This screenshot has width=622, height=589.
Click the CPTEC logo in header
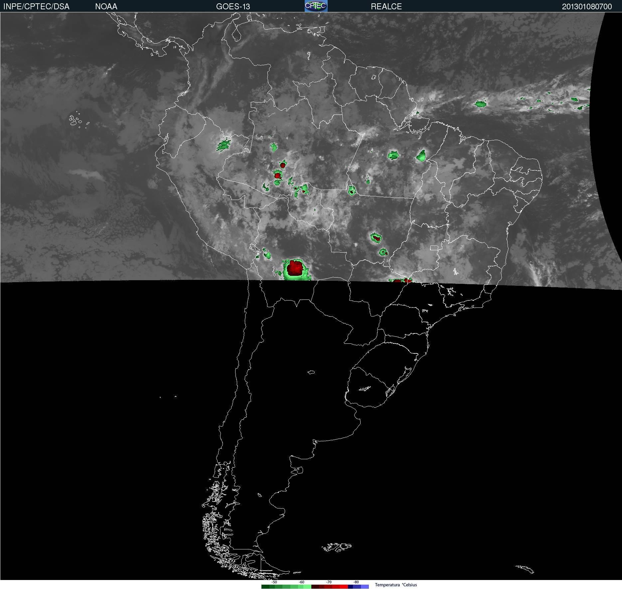[x=316, y=6]
